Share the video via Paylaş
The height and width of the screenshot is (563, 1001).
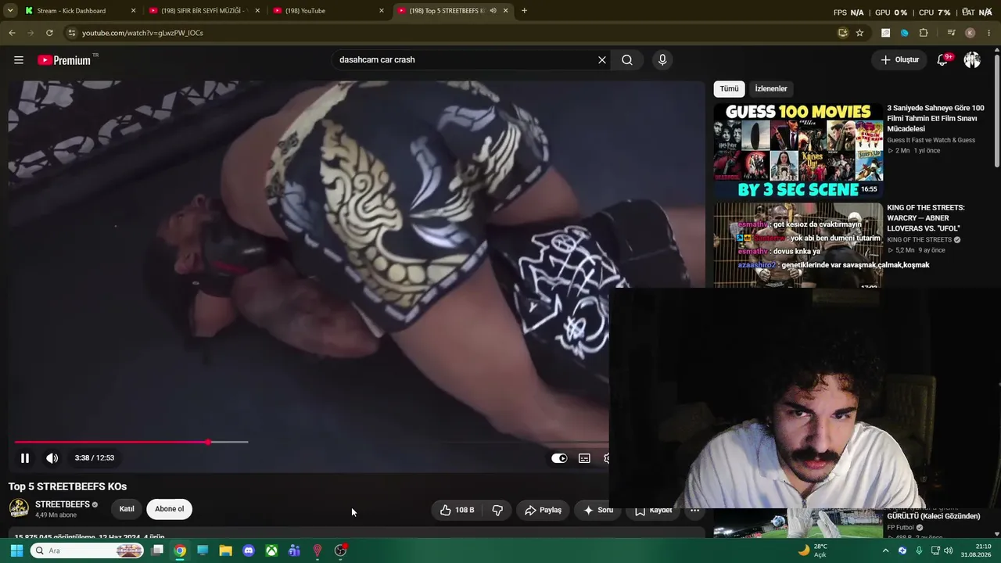[543, 510]
